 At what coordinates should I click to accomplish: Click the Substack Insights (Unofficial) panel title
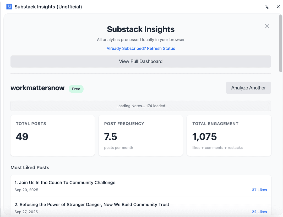pyautogui.click(x=48, y=7)
